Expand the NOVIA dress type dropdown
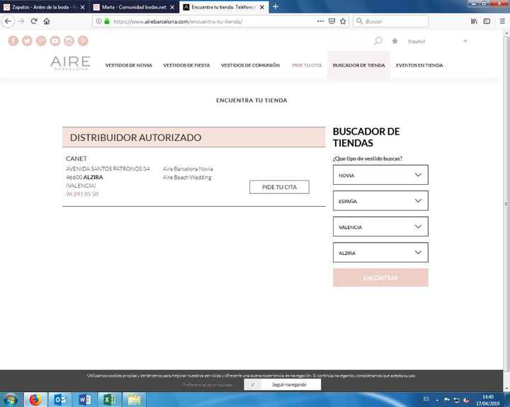Image resolution: width=510 pixels, height=407 pixels. (380, 175)
